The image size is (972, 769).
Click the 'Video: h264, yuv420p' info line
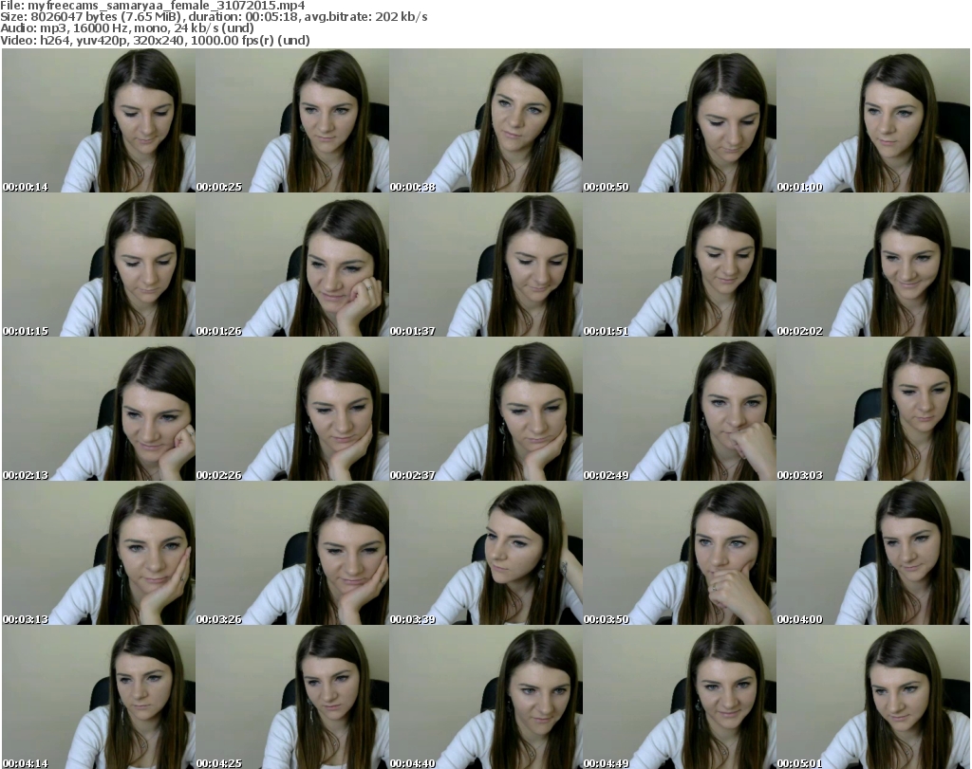(155, 40)
